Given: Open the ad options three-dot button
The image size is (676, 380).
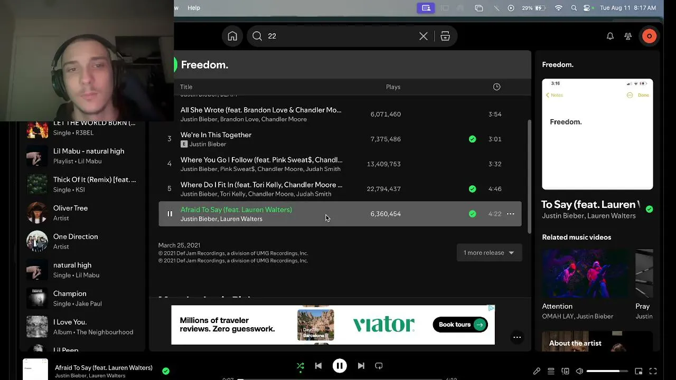Looking at the screenshot, I should click(517, 337).
